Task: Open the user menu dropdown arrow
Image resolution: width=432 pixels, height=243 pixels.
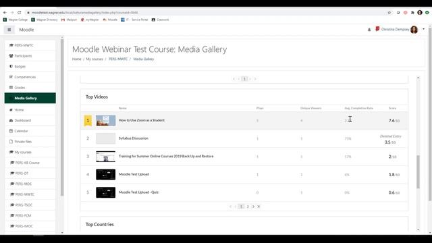Action: (423, 29)
